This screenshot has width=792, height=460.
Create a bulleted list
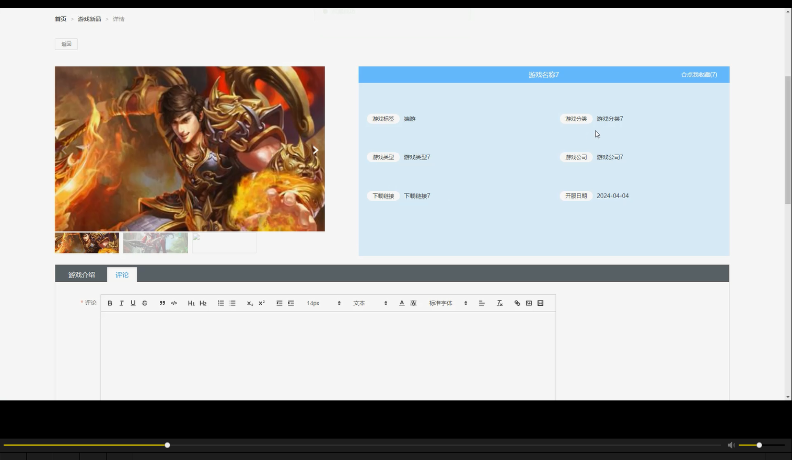click(x=232, y=303)
